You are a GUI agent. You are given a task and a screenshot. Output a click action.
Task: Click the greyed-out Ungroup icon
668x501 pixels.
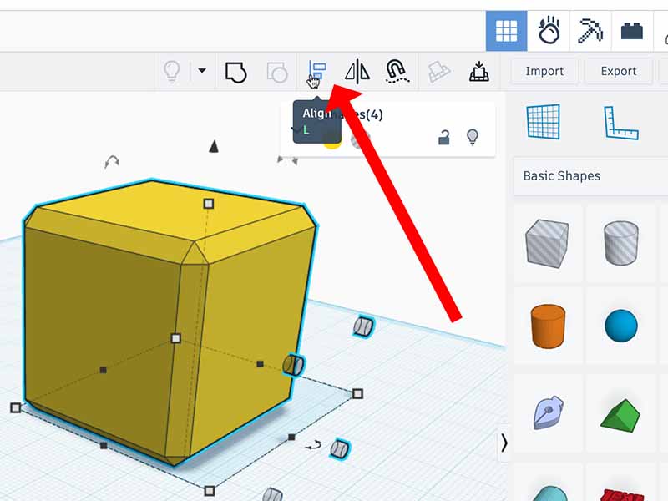(276, 73)
